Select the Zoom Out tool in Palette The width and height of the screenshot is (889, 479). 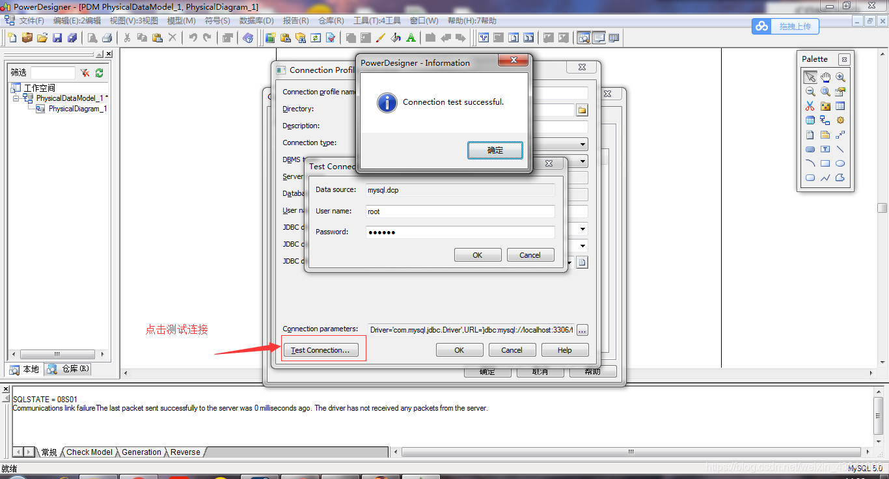click(810, 92)
